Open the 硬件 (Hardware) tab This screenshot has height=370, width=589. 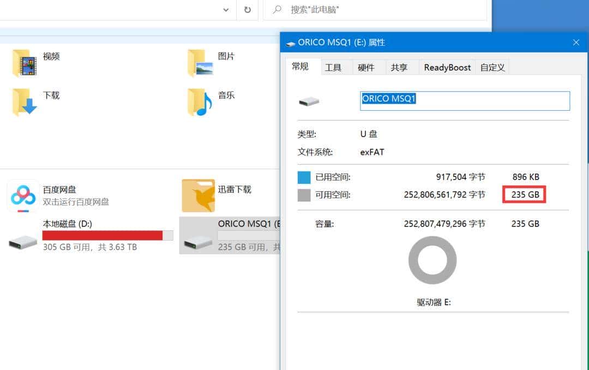[x=368, y=67]
